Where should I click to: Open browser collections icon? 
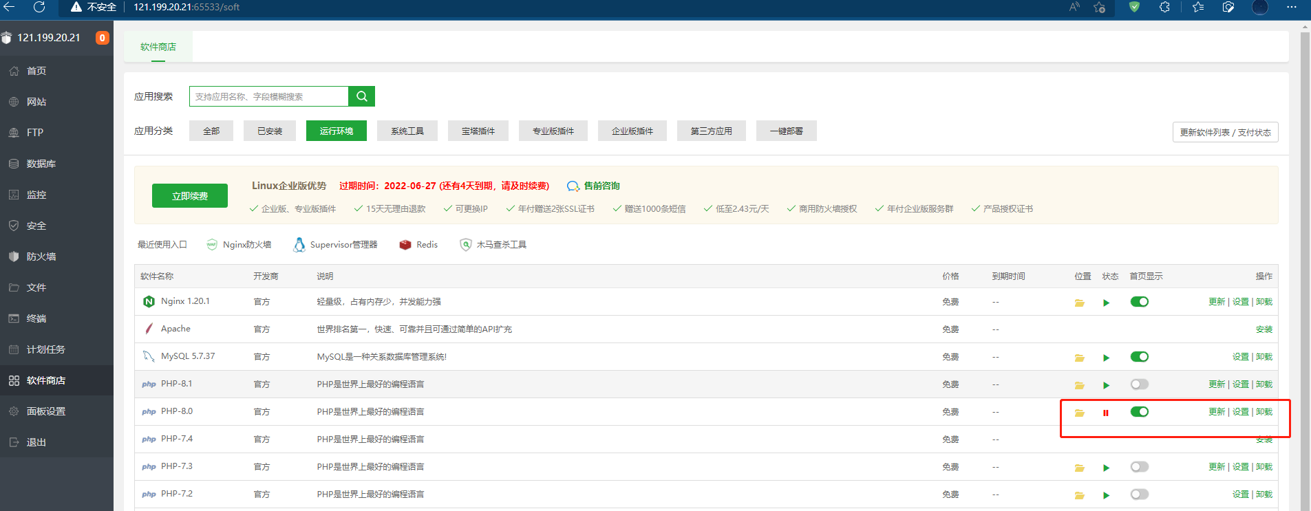click(x=1228, y=7)
